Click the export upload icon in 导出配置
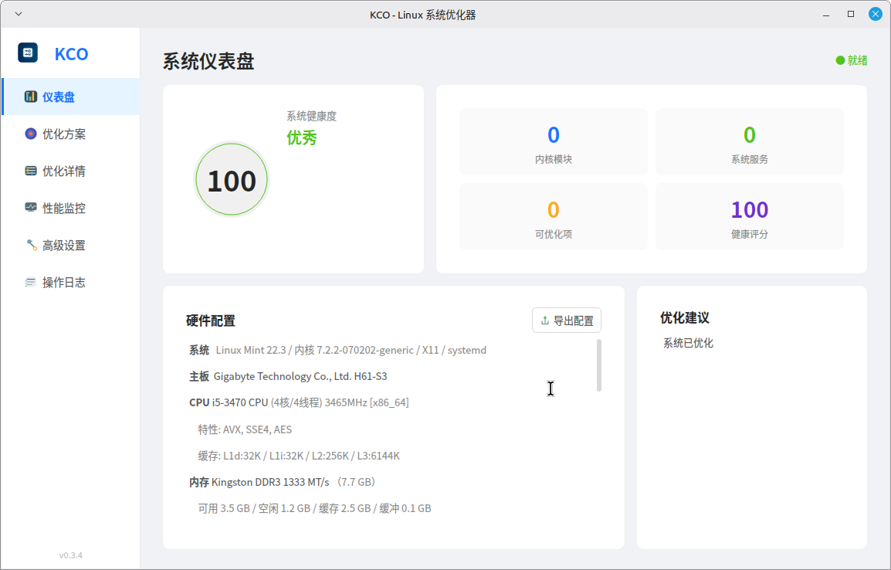The height and width of the screenshot is (570, 891). point(545,321)
